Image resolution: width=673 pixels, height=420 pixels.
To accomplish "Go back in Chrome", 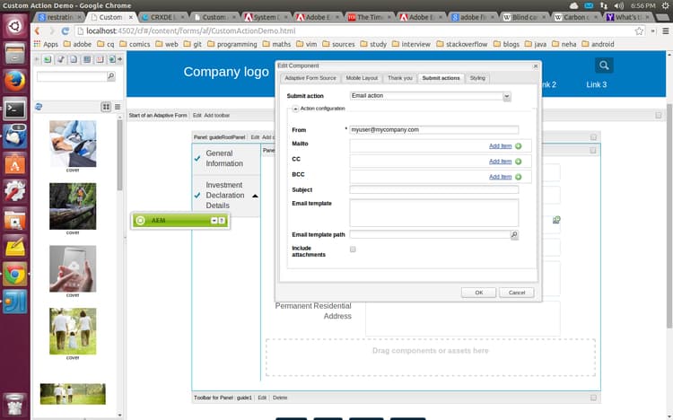I will click(x=38, y=31).
